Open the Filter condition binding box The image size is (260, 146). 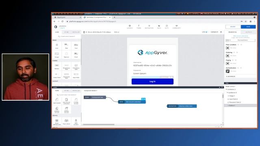click(x=227, y=48)
